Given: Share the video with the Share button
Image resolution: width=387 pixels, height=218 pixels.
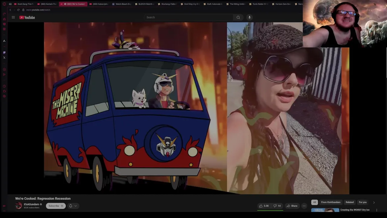Looking at the screenshot, I should (x=292, y=206).
